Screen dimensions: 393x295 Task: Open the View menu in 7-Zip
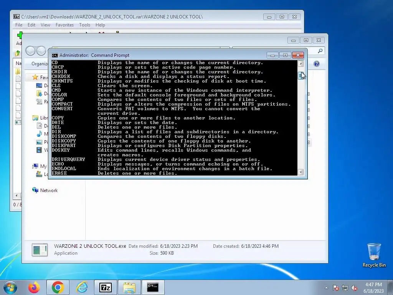pos(45,25)
